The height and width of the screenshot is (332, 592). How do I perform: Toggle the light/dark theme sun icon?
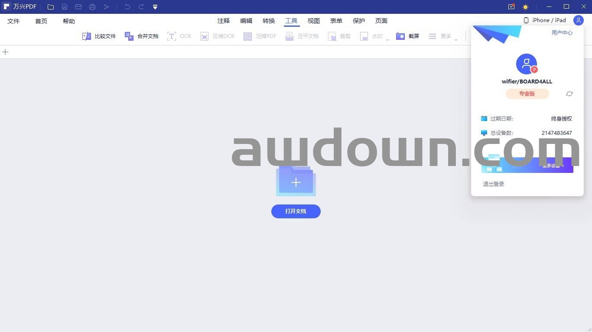click(x=525, y=7)
